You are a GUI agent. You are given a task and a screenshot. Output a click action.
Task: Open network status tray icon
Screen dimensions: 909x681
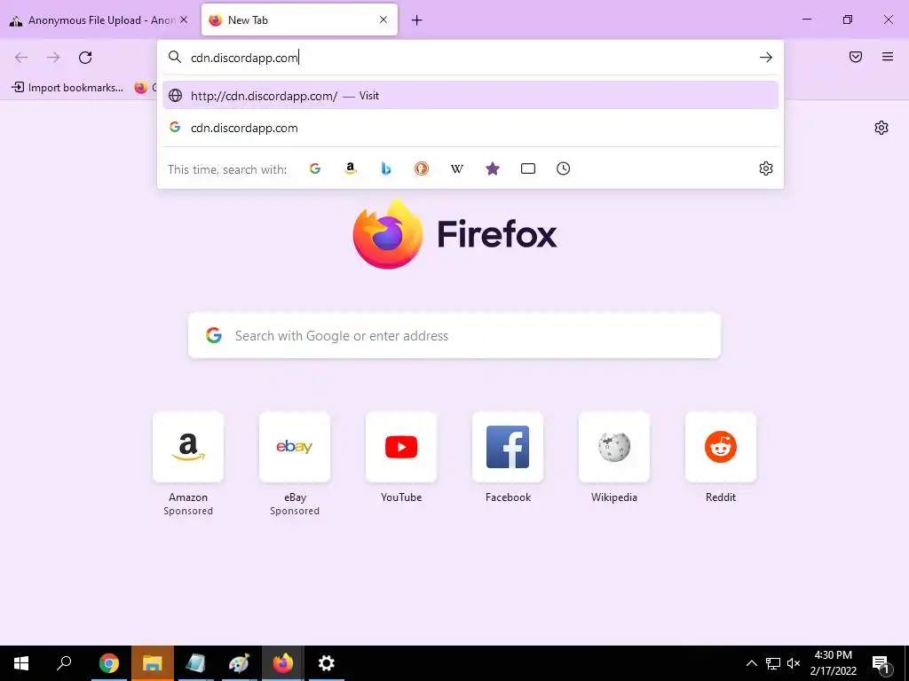[773, 663]
